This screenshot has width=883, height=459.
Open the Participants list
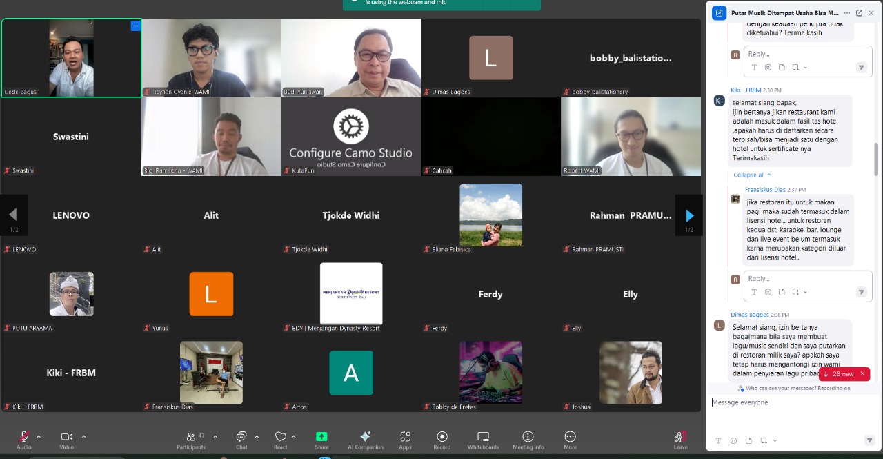pyautogui.click(x=191, y=440)
